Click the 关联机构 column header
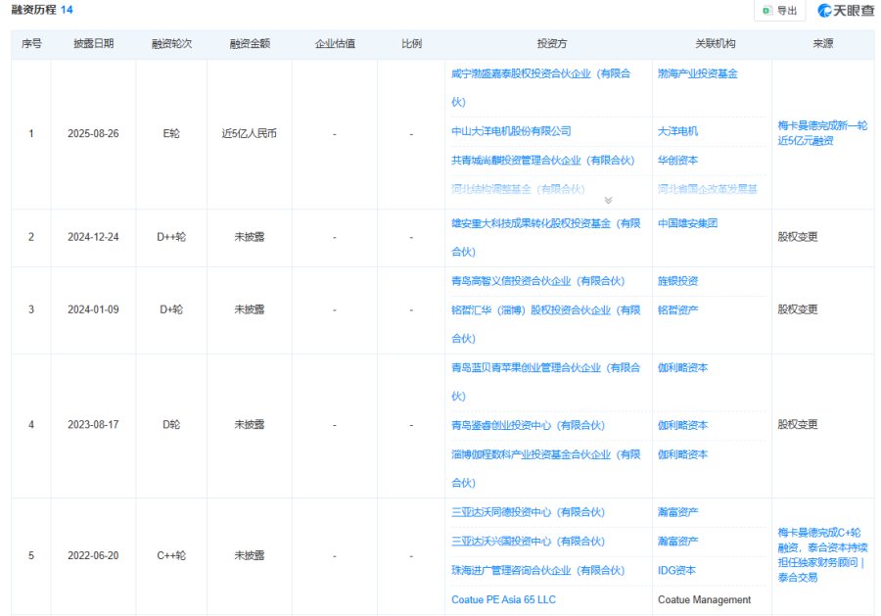 (x=716, y=44)
